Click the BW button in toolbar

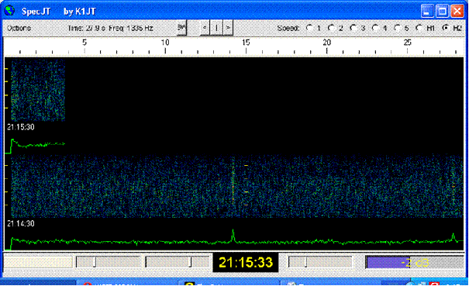(x=181, y=28)
